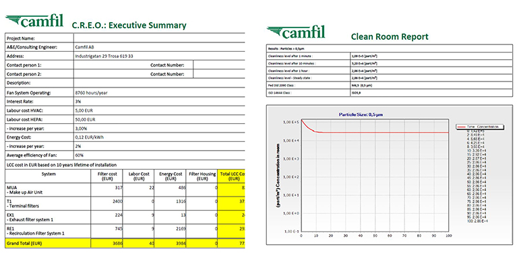The image size is (519, 253).
Task: Click 'RE1 - Recirculation Filter System 1' row label
Action: coord(36,231)
